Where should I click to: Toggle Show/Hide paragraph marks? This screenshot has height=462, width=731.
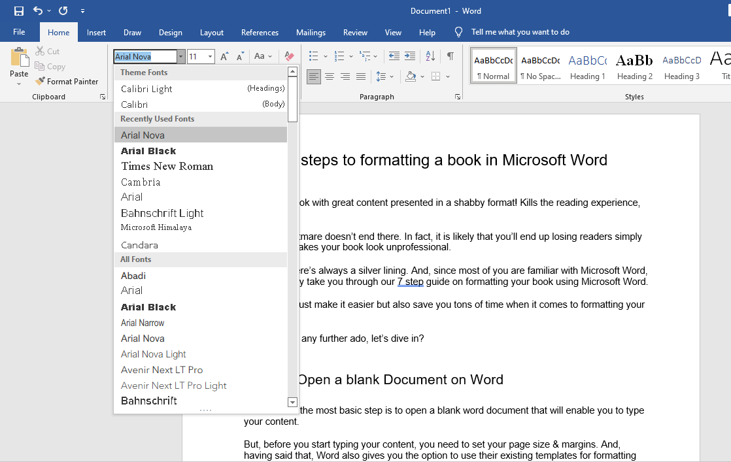click(x=450, y=56)
